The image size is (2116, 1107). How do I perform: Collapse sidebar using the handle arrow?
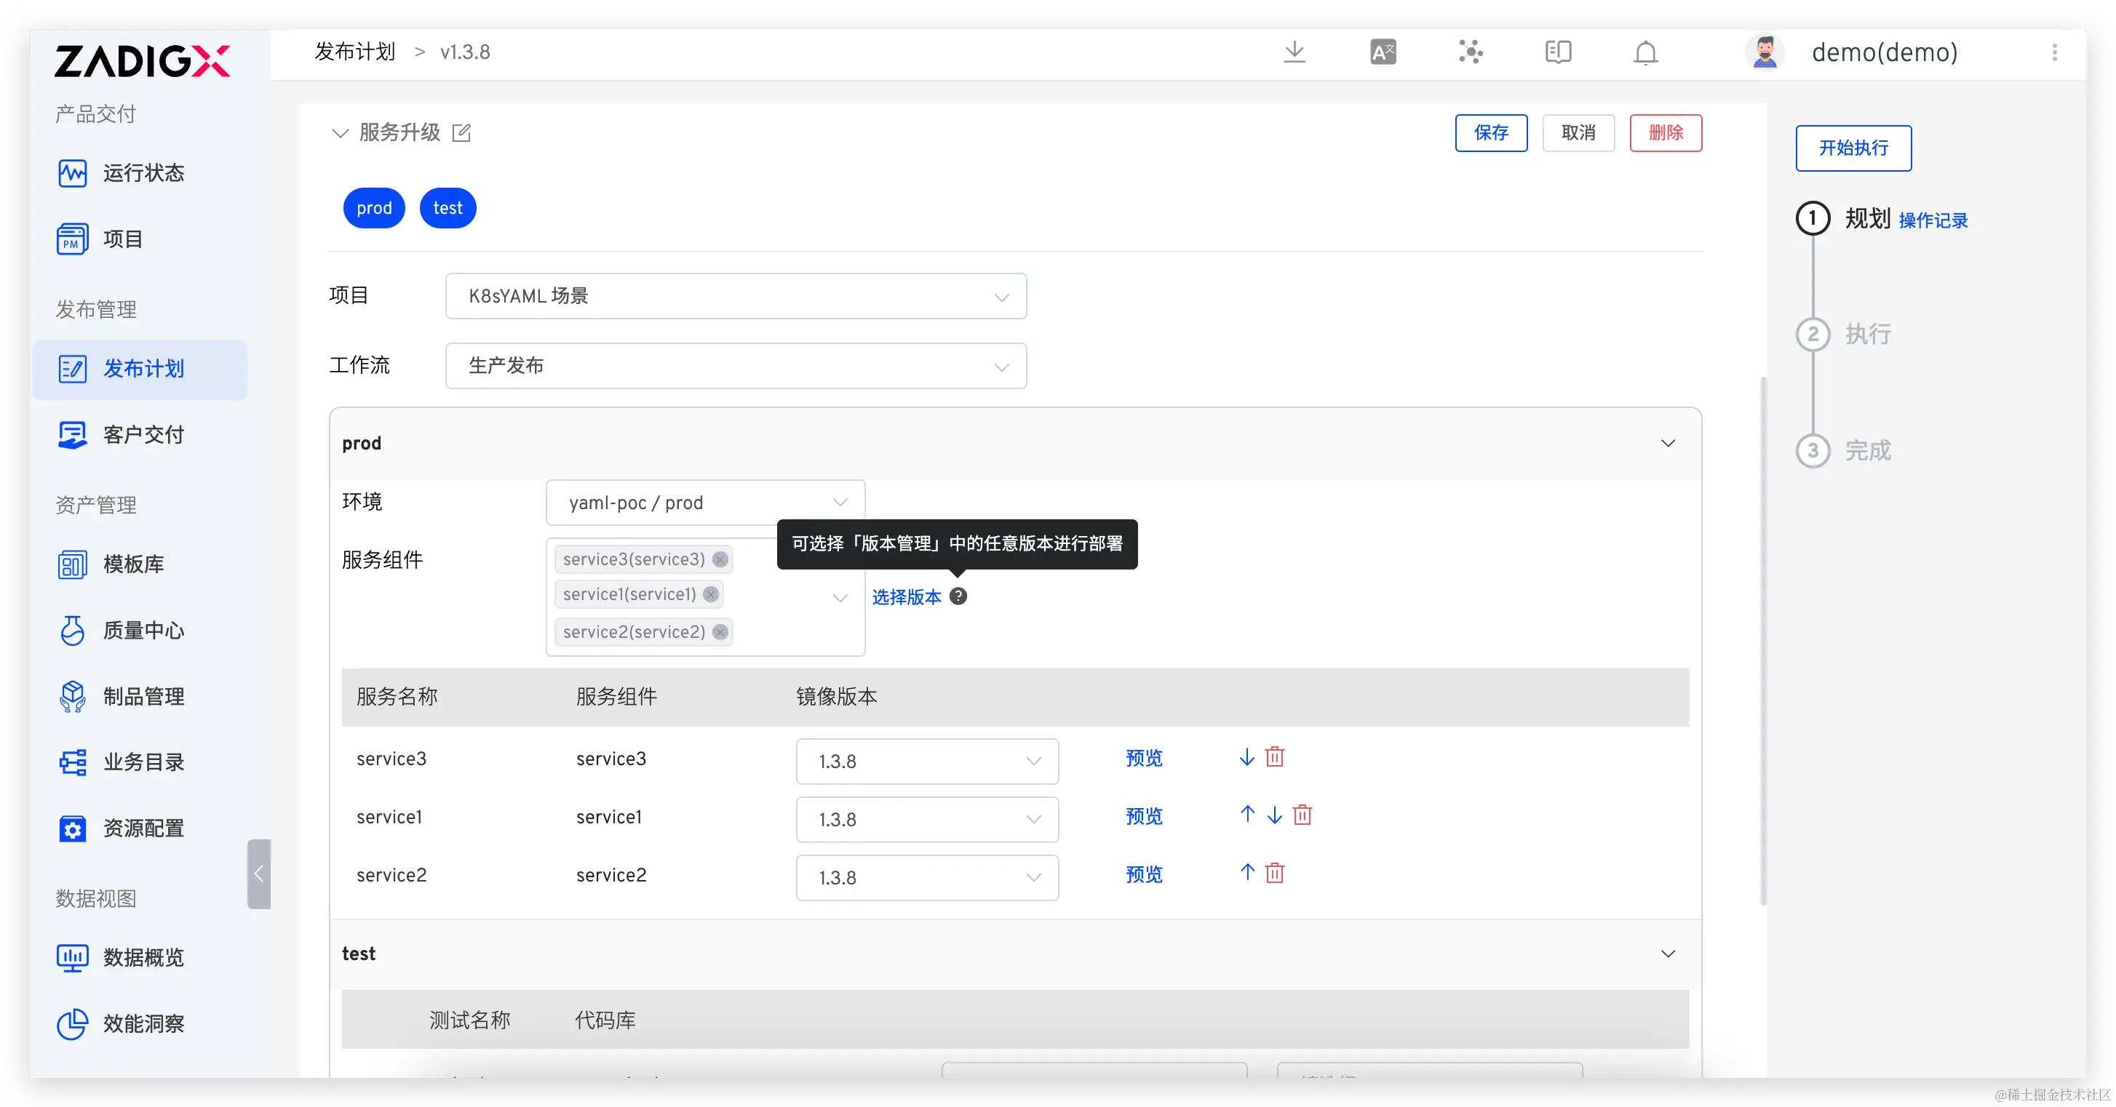(259, 874)
